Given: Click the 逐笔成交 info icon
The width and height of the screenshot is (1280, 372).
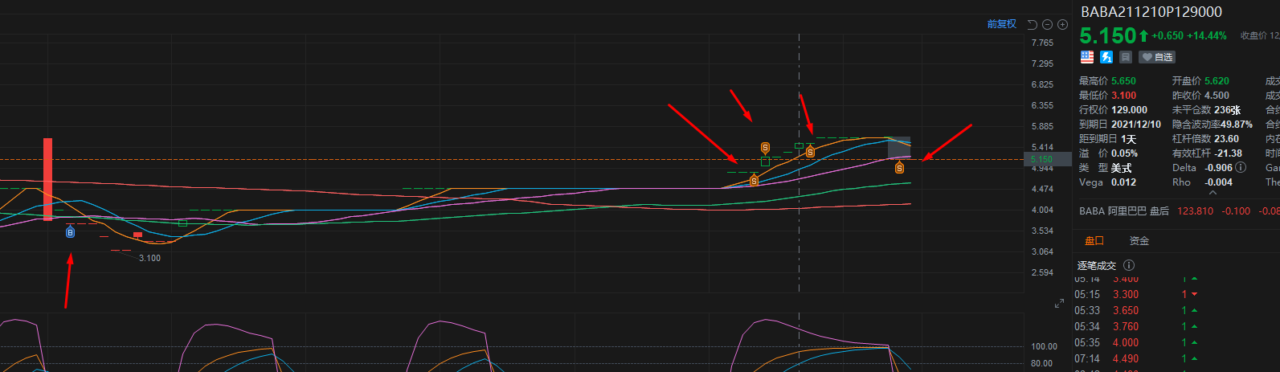Looking at the screenshot, I should (1129, 265).
